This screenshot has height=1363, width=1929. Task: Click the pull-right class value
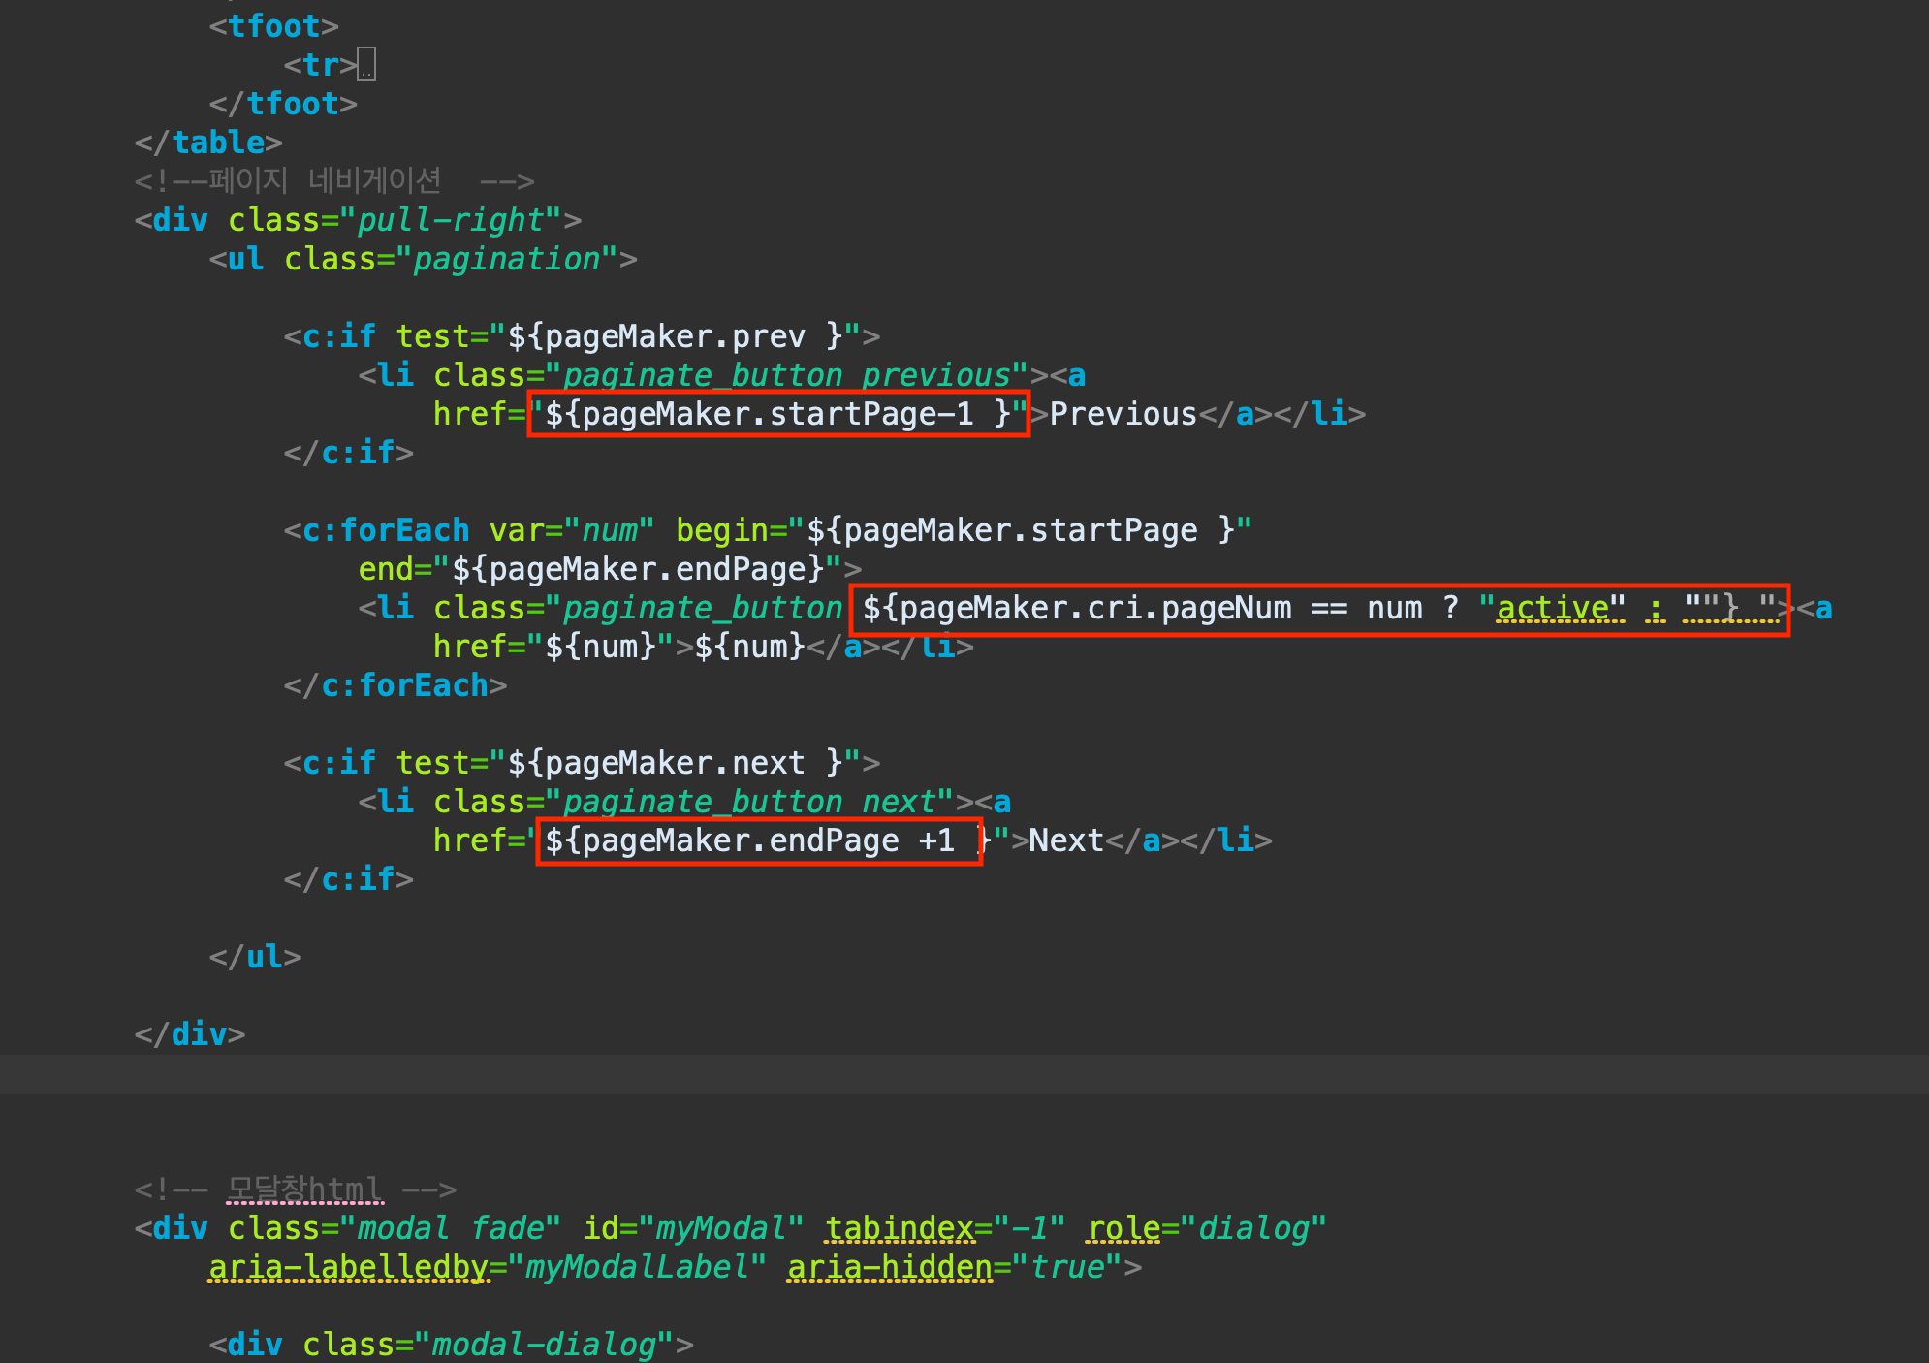[451, 220]
